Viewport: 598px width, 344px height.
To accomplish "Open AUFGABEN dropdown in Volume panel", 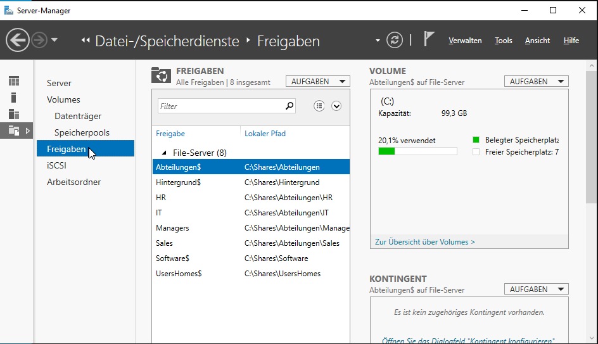I will pos(536,81).
